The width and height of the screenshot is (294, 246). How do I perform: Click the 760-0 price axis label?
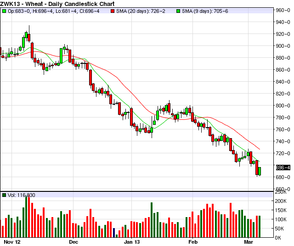(283, 129)
